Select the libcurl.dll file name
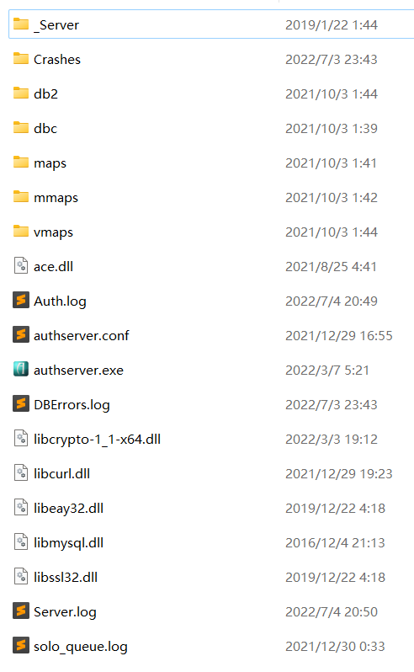The height and width of the screenshot is (672, 414). [62, 473]
